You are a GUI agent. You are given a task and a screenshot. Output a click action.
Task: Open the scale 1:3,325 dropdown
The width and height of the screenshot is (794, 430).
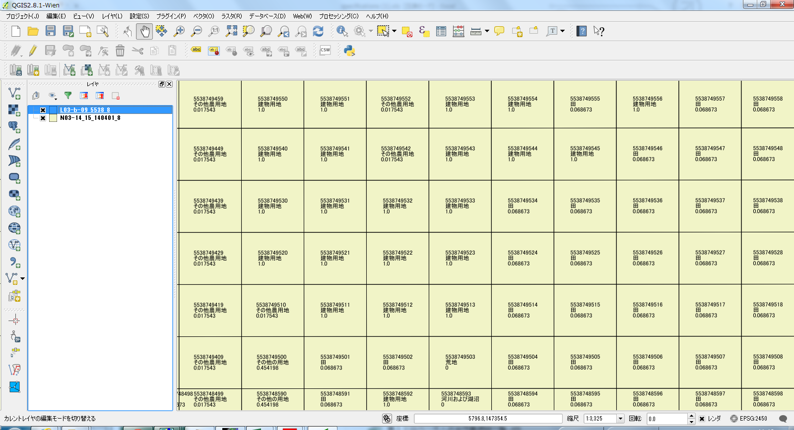tap(620, 419)
